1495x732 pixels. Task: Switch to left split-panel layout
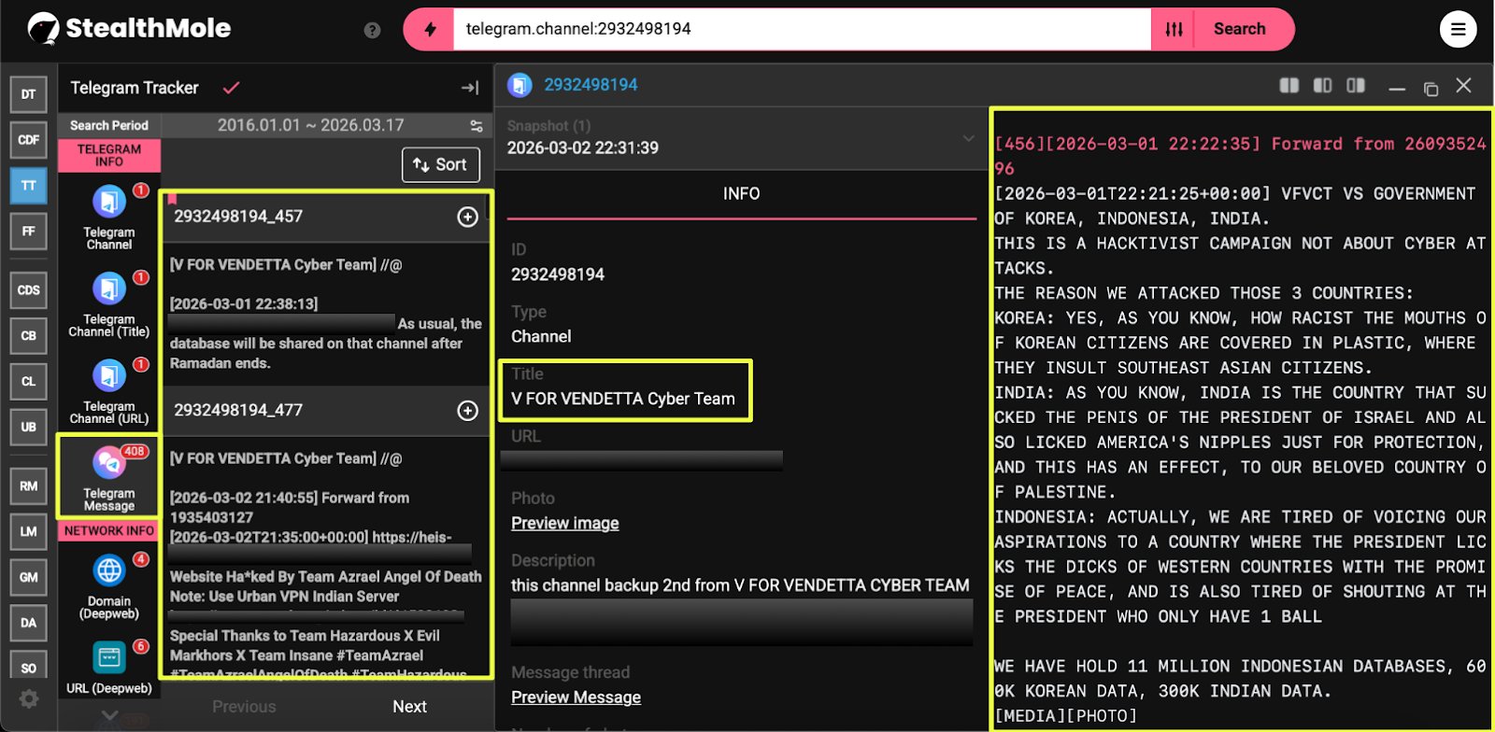click(x=1289, y=86)
